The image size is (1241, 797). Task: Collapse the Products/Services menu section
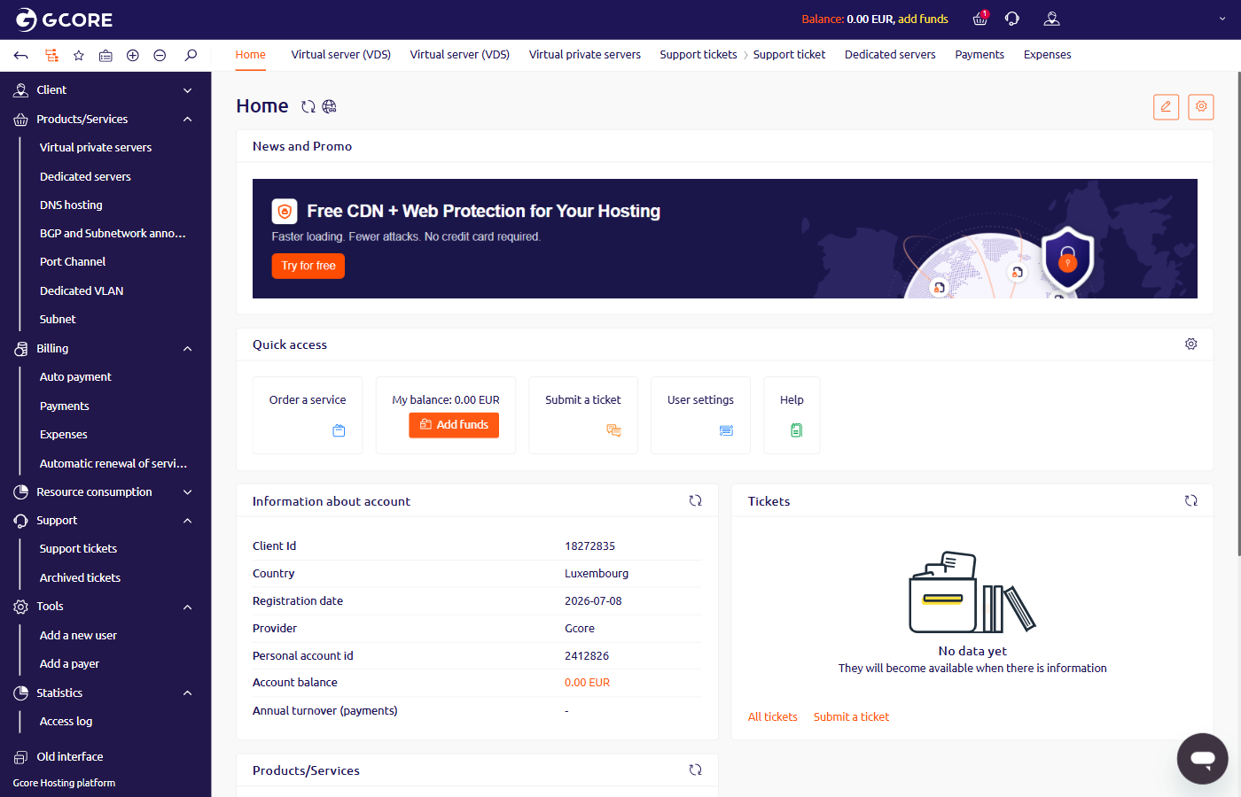point(105,119)
